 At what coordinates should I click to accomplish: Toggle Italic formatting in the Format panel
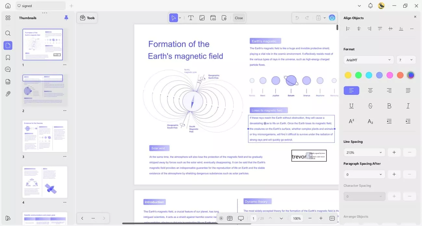tap(408, 106)
